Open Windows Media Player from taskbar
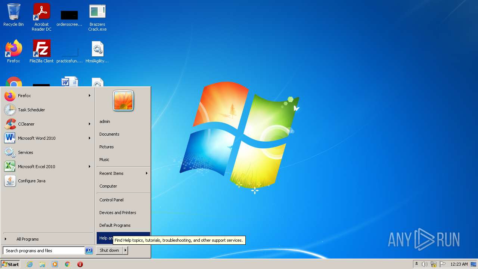Screen dimensions: 478x269 55,264
